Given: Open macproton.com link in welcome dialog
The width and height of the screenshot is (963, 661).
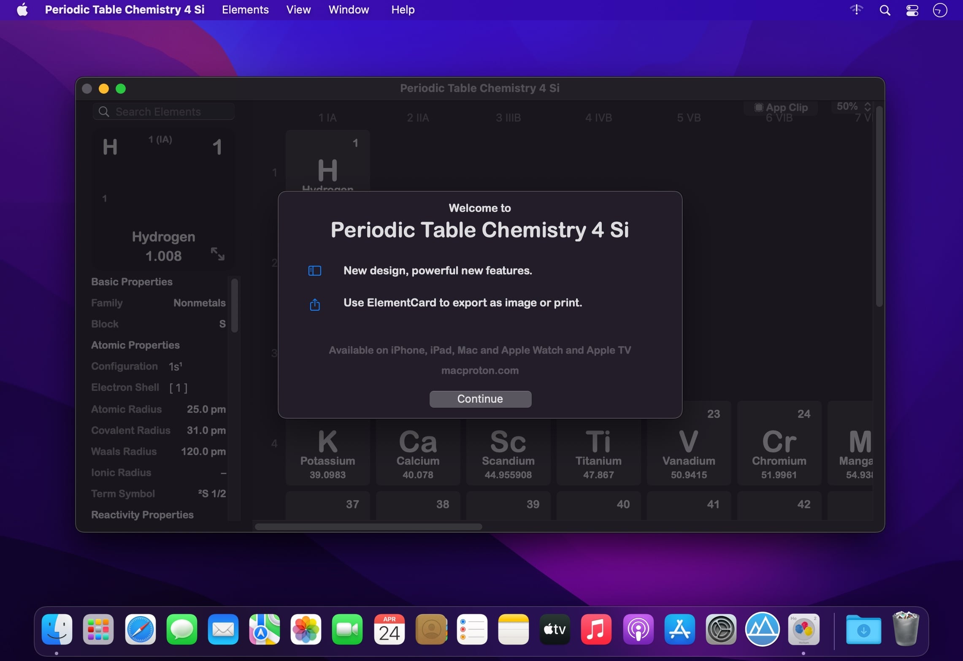Looking at the screenshot, I should tap(480, 371).
